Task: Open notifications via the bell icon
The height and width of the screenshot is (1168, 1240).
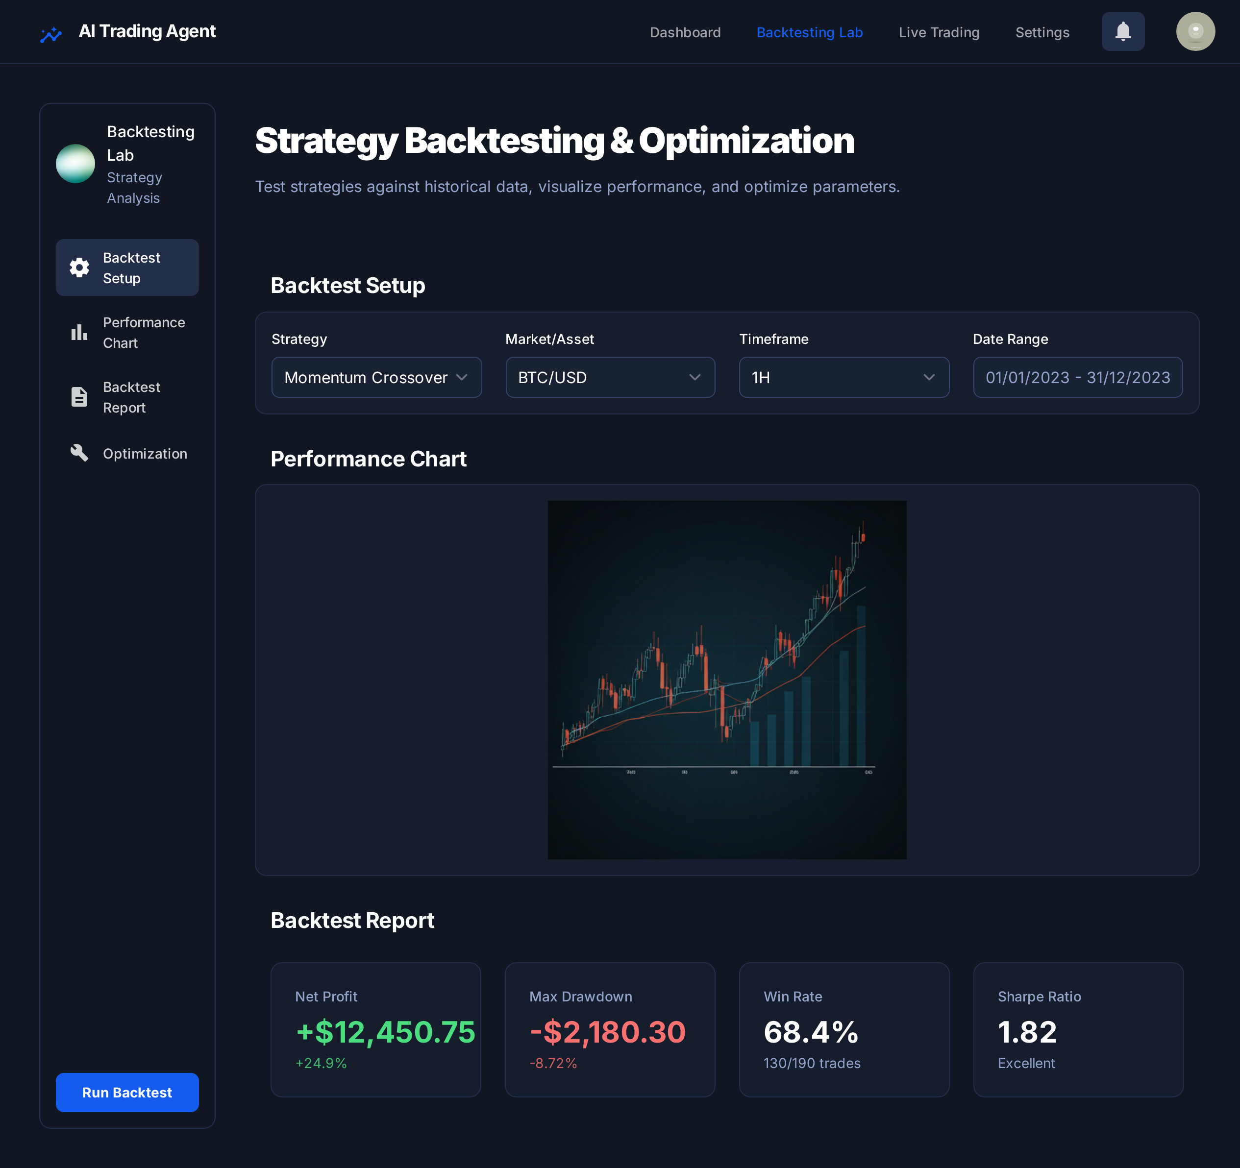Action: coord(1123,30)
